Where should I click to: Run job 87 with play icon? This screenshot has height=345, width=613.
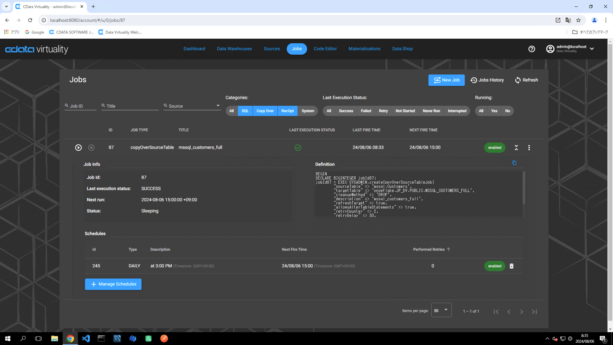tap(78, 148)
